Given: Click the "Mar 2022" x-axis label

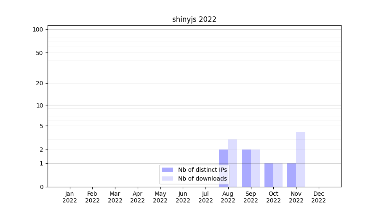Looking at the screenshot, I should coord(115,197).
